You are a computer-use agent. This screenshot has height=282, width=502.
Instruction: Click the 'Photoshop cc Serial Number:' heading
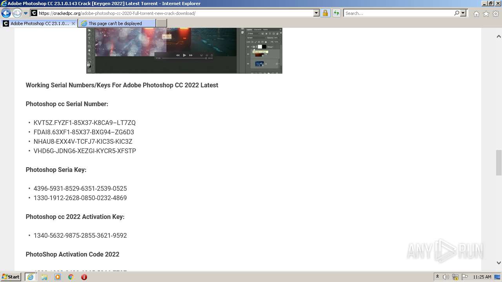pyautogui.click(x=67, y=104)
